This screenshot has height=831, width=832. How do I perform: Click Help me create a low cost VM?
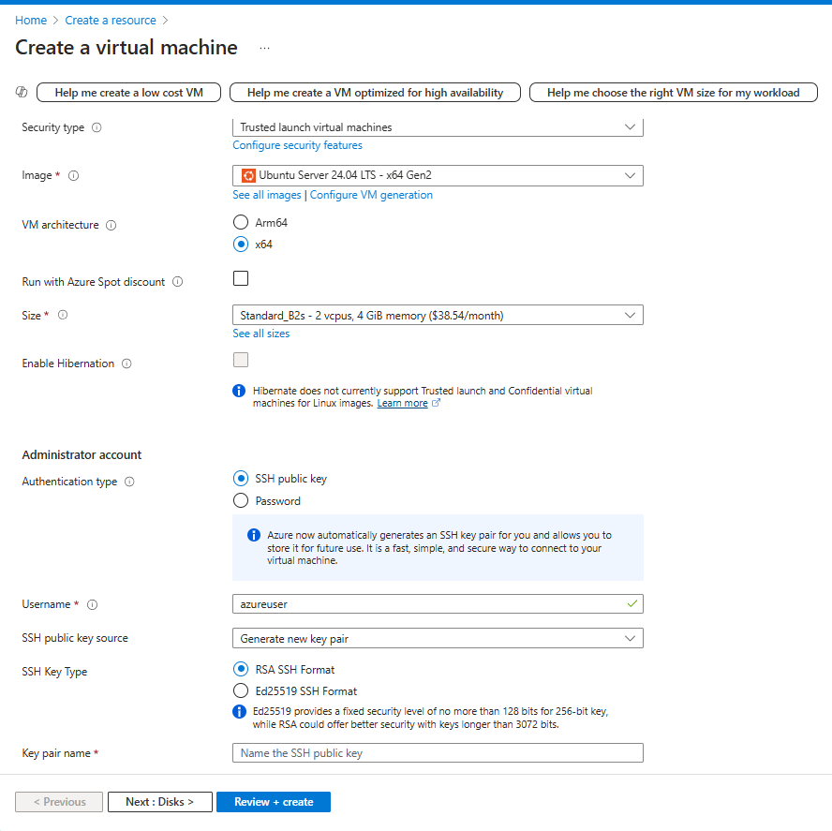(x=129, y=93)
